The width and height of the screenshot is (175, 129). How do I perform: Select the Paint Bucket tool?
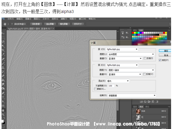click(x=3, y=80)
